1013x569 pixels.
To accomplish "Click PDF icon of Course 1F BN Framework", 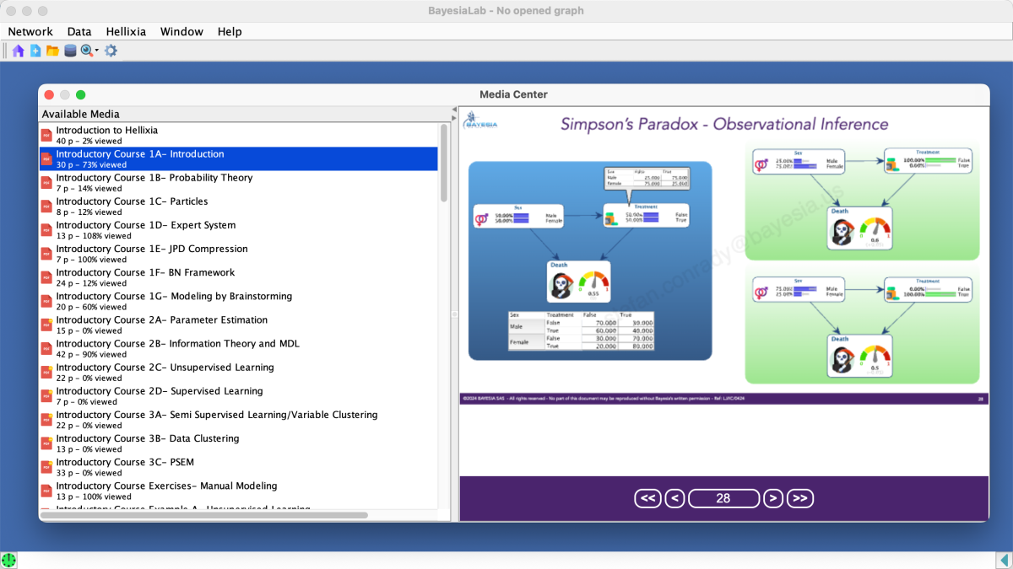I will (x=46, y=277).
